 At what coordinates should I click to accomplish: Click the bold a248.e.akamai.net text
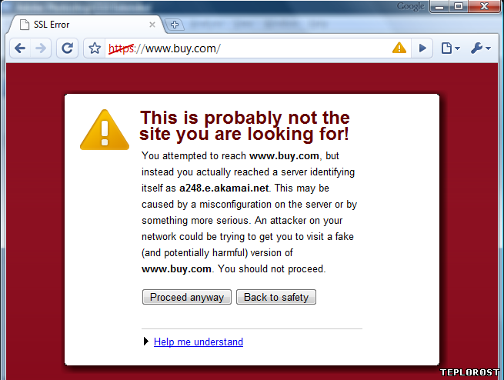[224, 188]
